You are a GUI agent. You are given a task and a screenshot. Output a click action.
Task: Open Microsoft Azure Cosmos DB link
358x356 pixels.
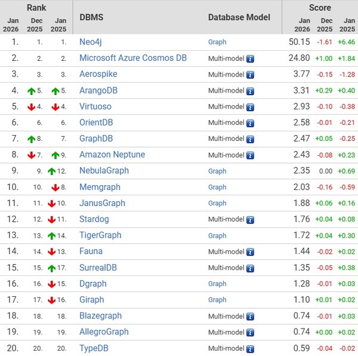point(133,58)
